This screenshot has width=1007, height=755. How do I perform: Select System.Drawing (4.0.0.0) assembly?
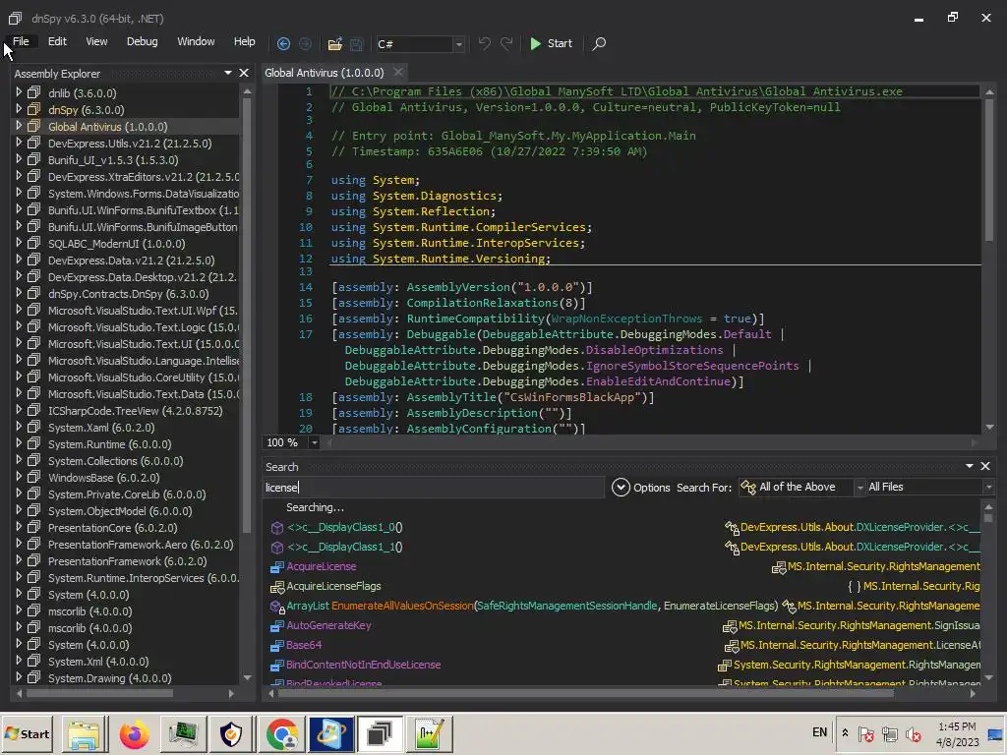[110, 678]
